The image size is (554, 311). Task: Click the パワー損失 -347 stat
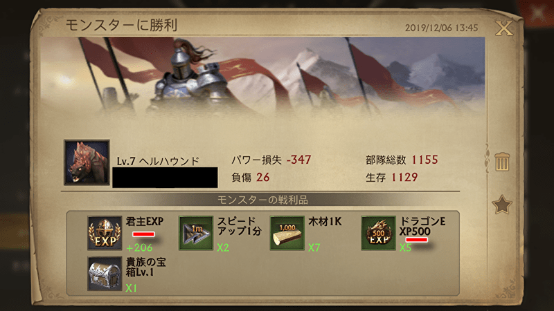[x=271, y=160]
